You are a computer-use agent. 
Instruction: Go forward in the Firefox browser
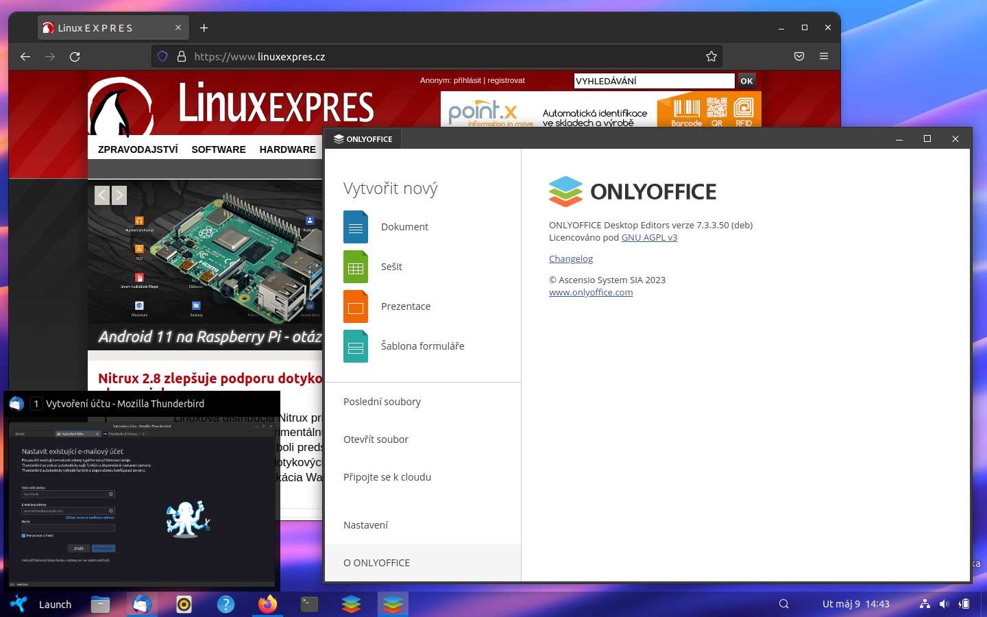50,56
